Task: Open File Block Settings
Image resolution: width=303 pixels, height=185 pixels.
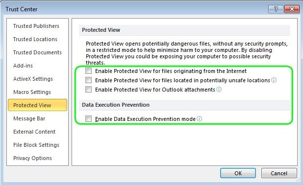Action: [36, 145]
